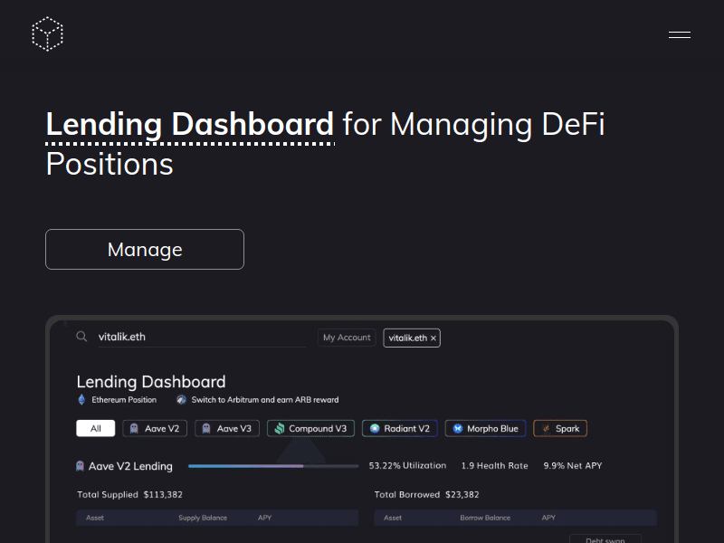Select the Spark filter

[560, 428]
